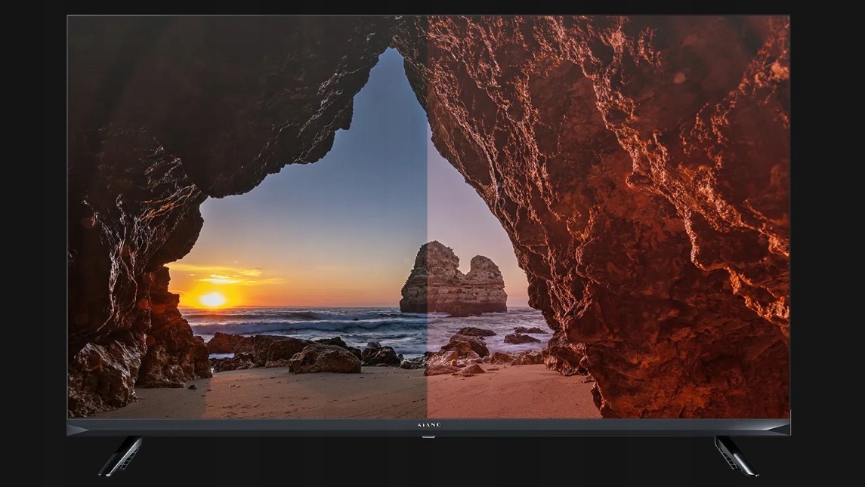Click the KIANO brand logo on the bezel

pyautogui.click(x=428, y=426)
